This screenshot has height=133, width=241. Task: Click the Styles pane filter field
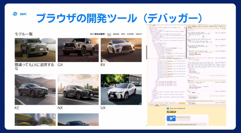click(x=202, y=28)
